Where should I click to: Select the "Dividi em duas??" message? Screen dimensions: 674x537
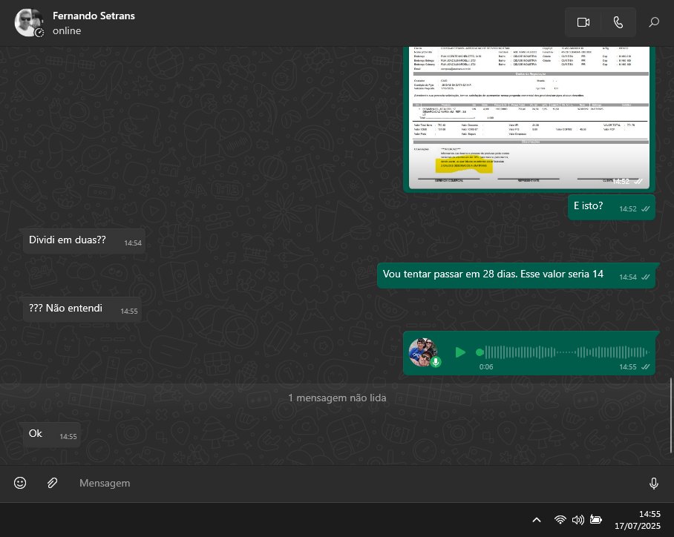[68, 240]
